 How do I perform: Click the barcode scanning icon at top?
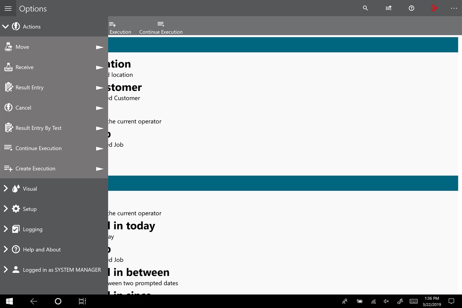388,8
